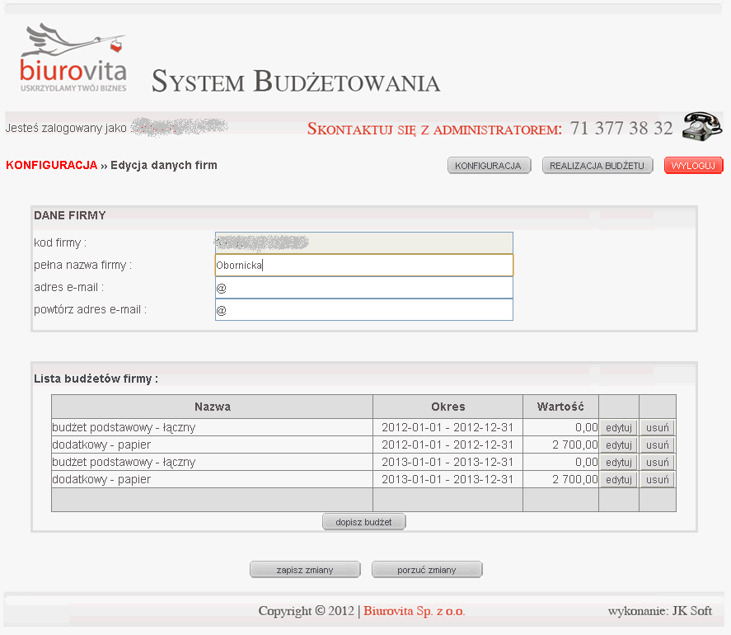
Task: Edit 2012 dodatkowy - papier budget
Action: click(618, 444)
